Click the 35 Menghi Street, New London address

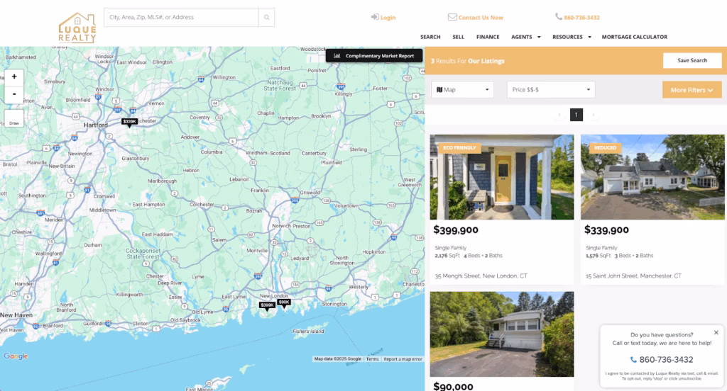pyautogui.click(x=481, y=276)
